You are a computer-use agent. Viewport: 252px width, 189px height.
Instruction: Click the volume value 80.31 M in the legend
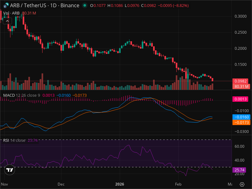(x=29, y=13)
